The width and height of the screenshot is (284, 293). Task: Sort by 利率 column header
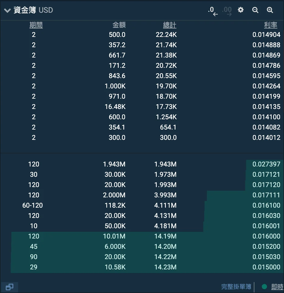[x=271, y=25]
